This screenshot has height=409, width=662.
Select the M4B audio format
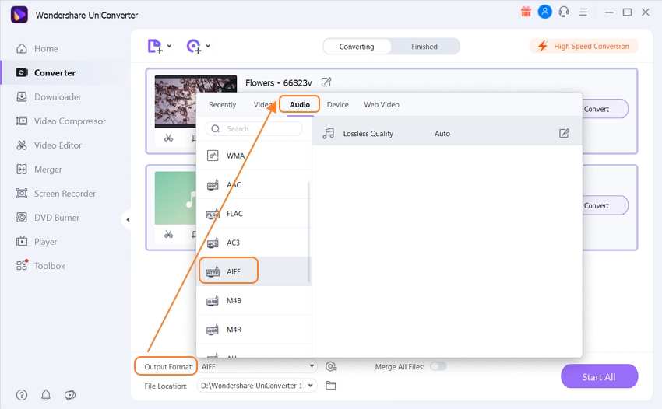(x=254, y=301)
